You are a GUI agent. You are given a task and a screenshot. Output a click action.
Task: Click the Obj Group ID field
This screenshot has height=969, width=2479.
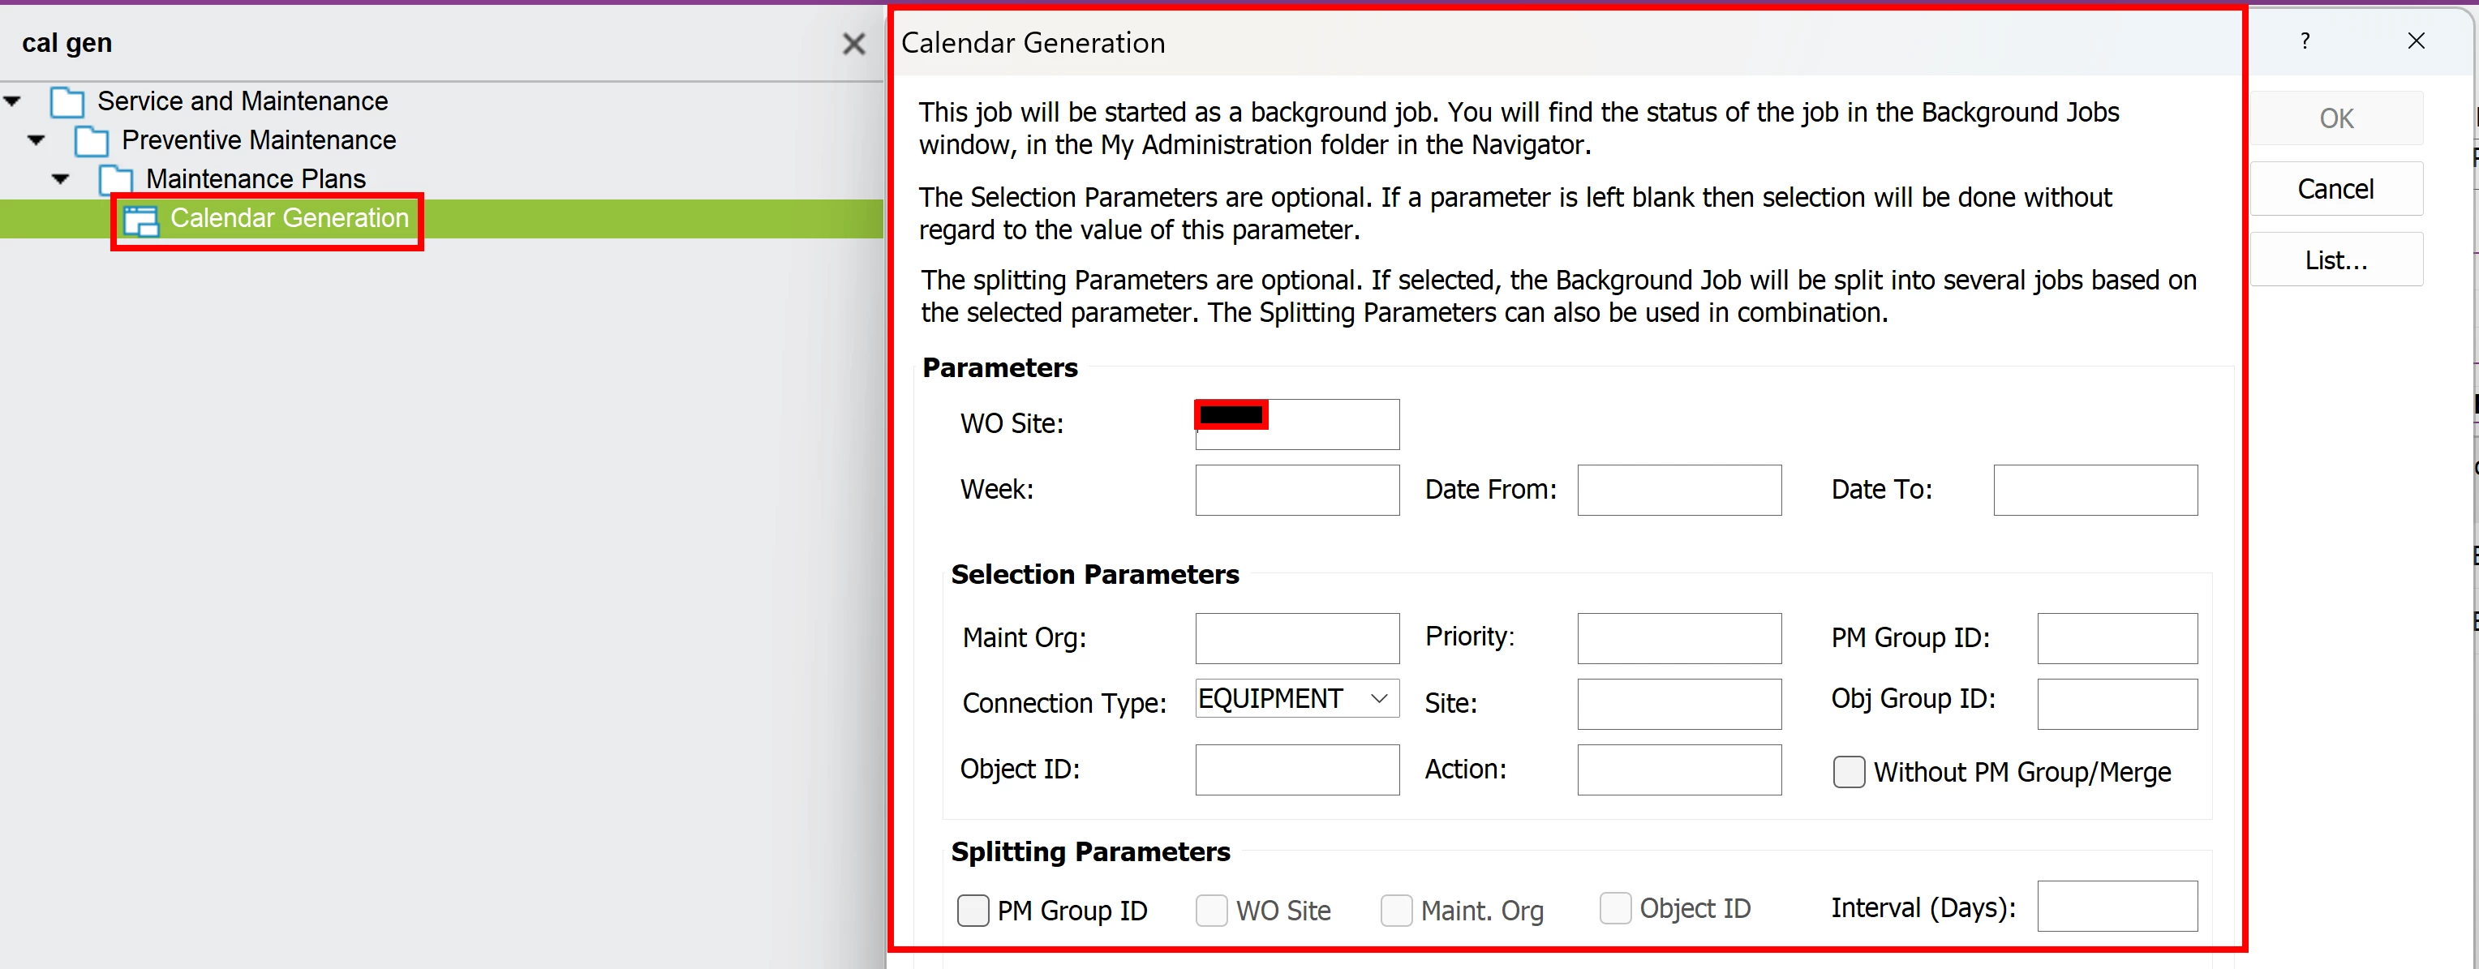tap(2117, 705)
